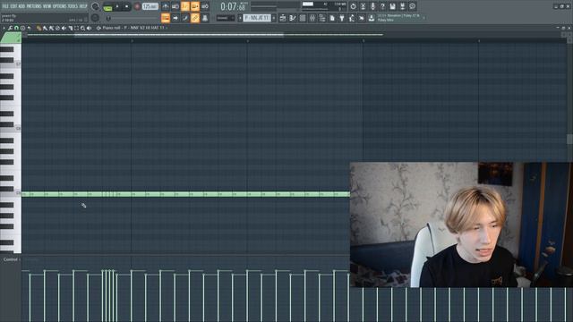
Task: Disable the highlighted blend recording toggle
Action: click(x=195, y=6)
